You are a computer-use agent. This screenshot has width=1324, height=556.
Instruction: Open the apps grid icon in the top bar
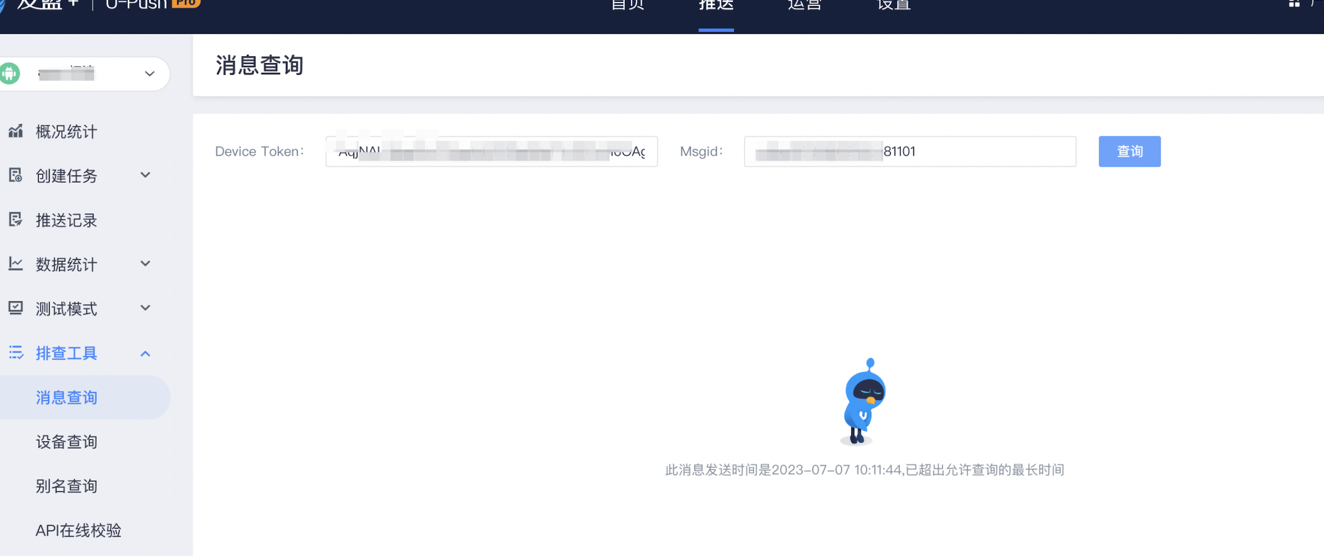1293,4
